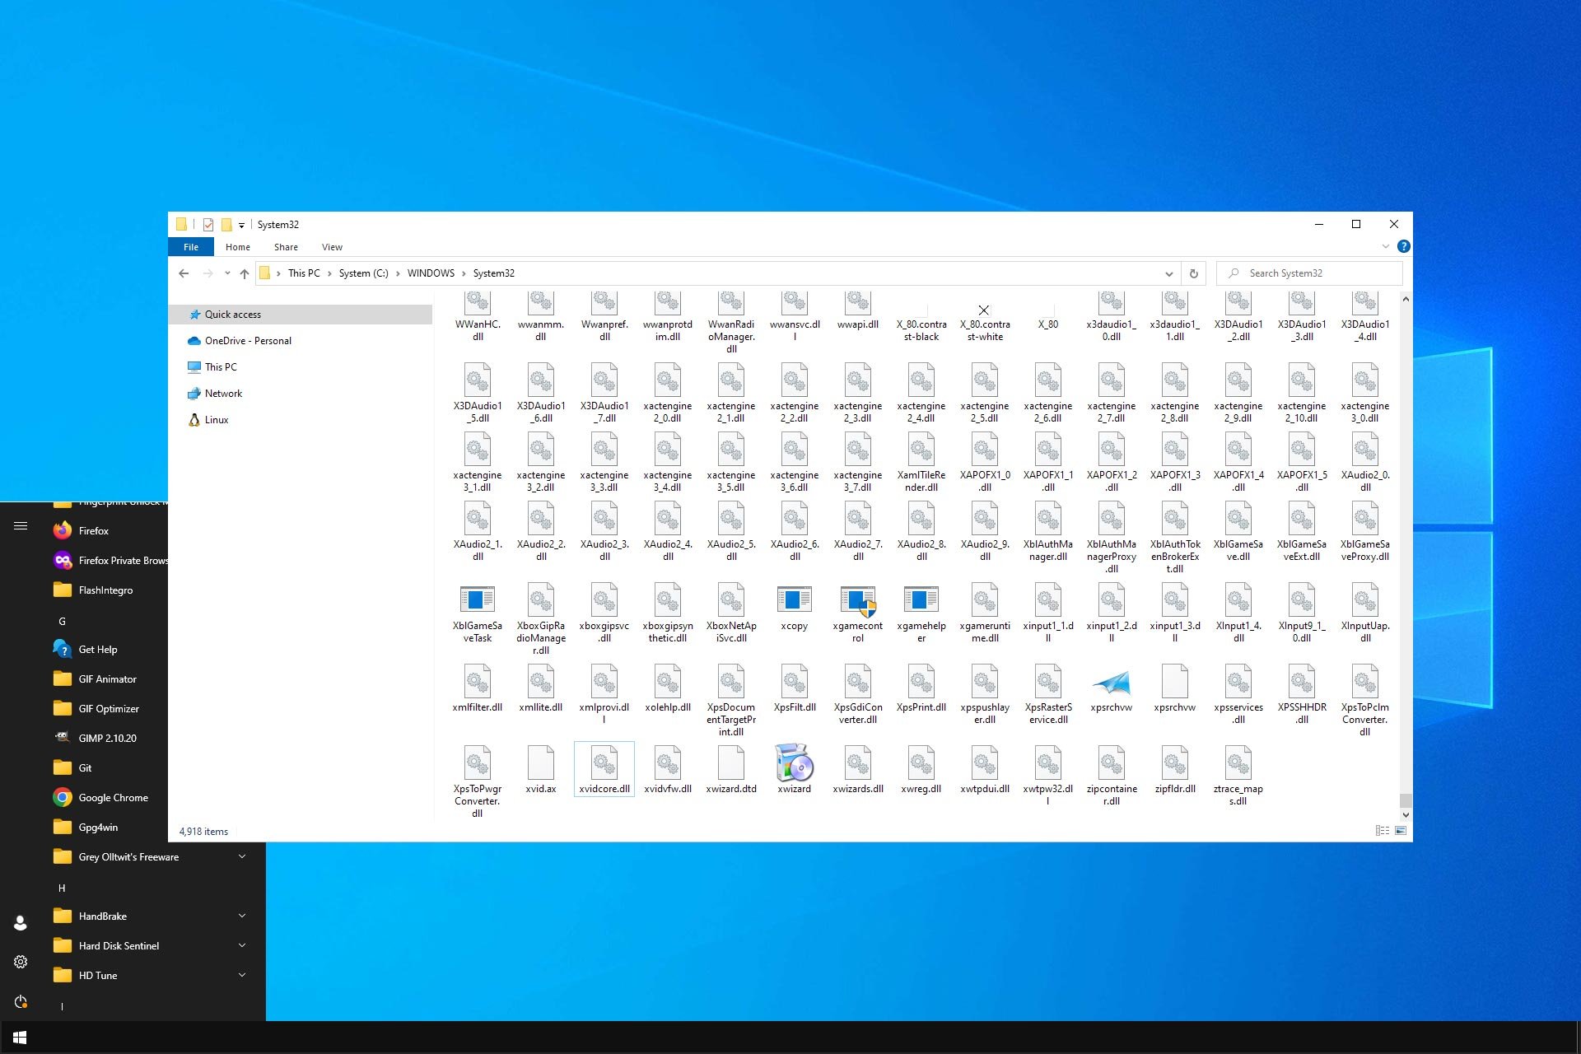The image size is (1581, 1054).
Task: Click the Search System32 box
Action: pos(1309,273)
